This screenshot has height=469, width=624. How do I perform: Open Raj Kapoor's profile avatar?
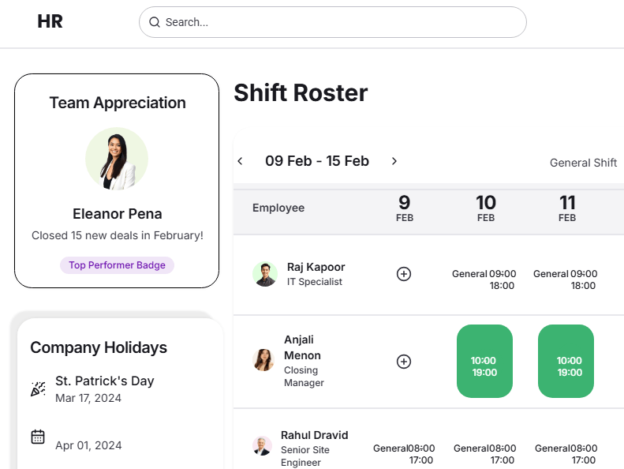[265, 274]
